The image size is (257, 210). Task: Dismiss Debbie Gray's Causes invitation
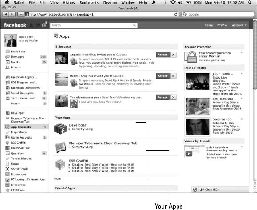coord(174,76)
